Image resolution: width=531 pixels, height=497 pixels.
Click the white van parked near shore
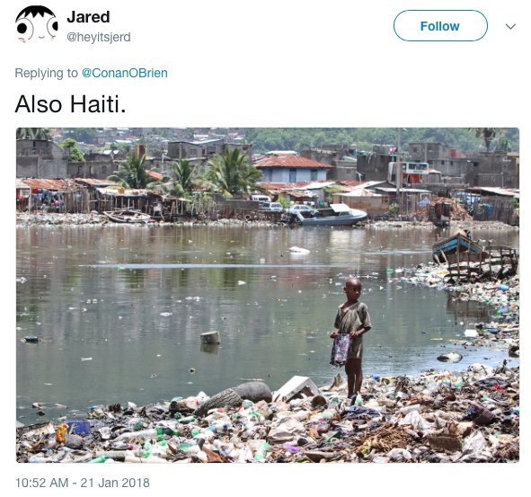261,199
